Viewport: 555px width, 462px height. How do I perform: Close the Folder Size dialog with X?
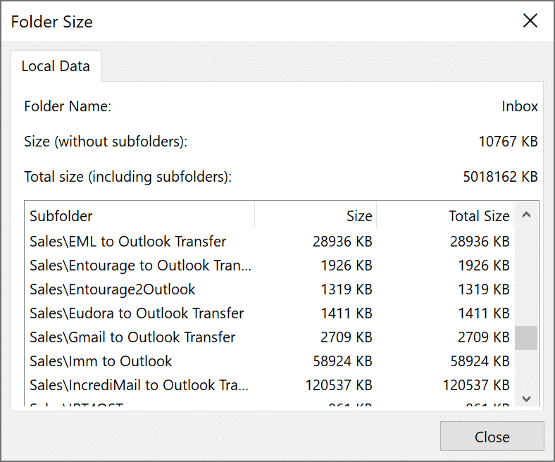click(530, 20)
